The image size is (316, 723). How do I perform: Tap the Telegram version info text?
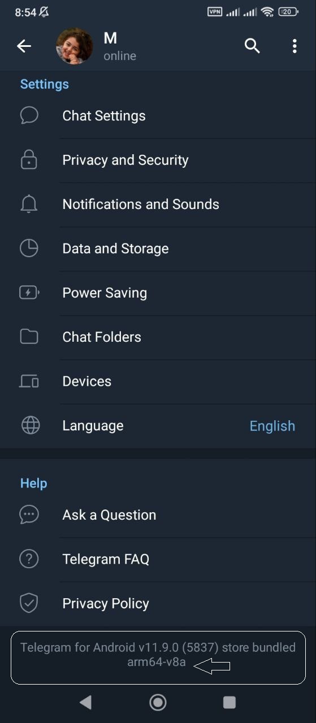click(x=158, y=655)
